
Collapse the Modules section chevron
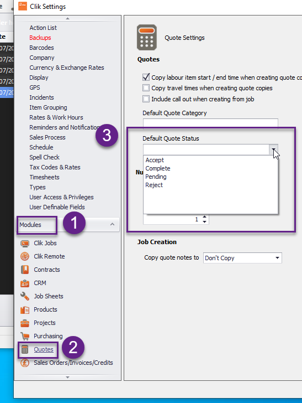click(x=112, y=224)
